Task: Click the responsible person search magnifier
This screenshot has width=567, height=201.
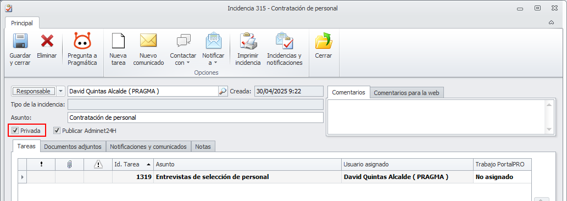Action: pyautogui.click(x=223, y=92)
